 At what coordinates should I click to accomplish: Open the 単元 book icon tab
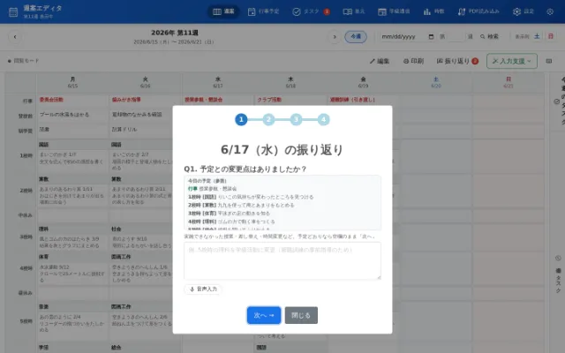[x=353, y=11]
